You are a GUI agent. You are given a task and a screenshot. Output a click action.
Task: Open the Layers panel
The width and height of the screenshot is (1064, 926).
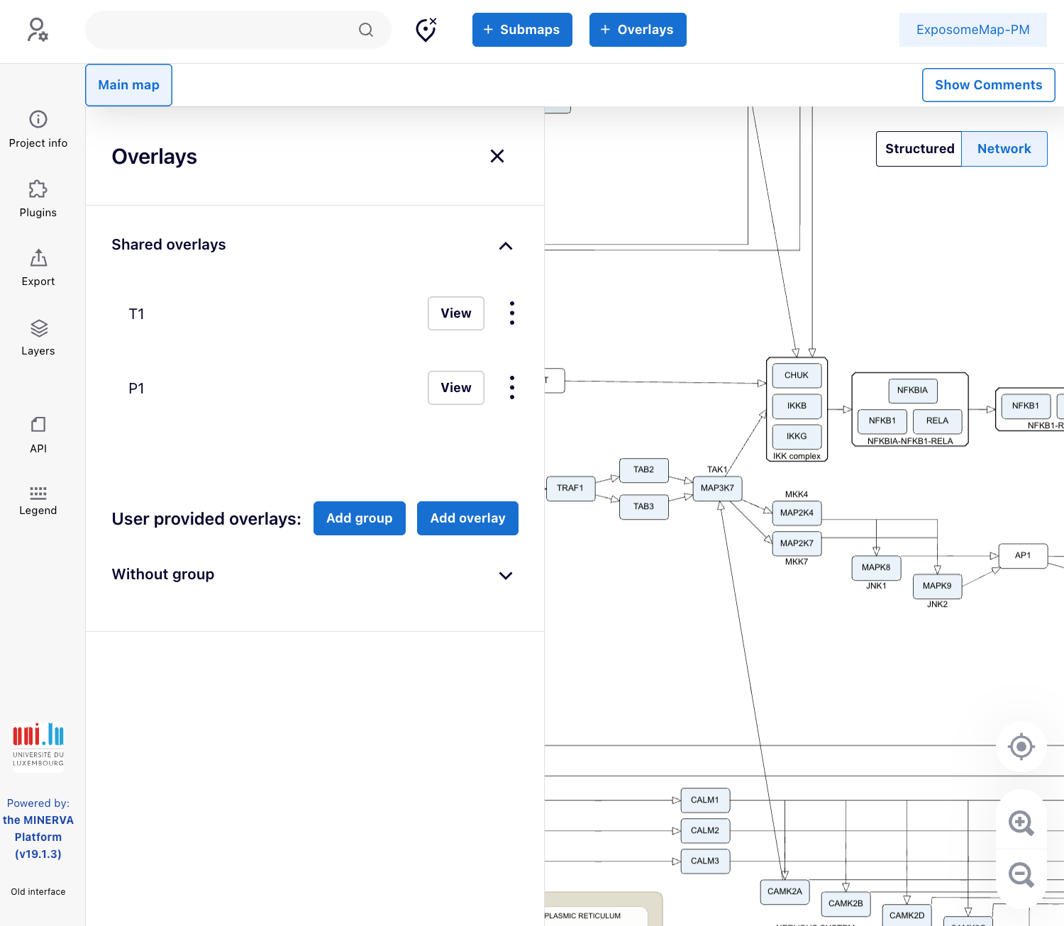point(38,338)
